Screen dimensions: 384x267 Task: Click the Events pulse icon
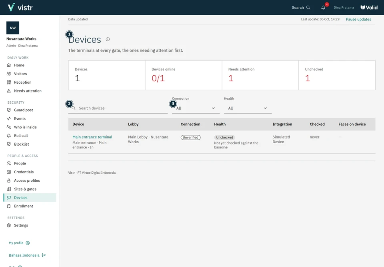(9, 118)
